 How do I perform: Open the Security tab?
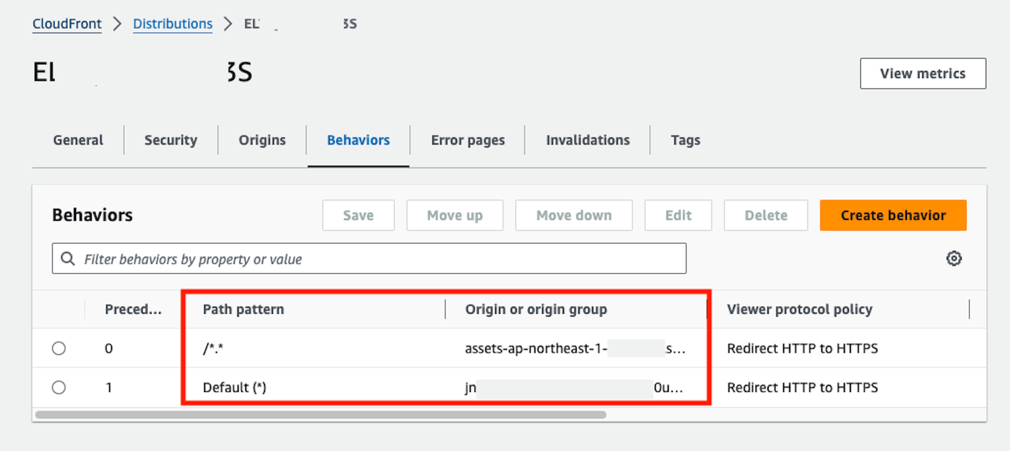pyautogui.click(x=170, y=140)
